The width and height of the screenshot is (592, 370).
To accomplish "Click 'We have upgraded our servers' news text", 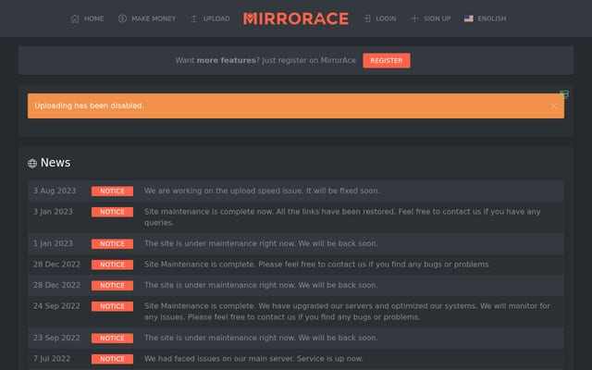I will (x=316, y=306).
